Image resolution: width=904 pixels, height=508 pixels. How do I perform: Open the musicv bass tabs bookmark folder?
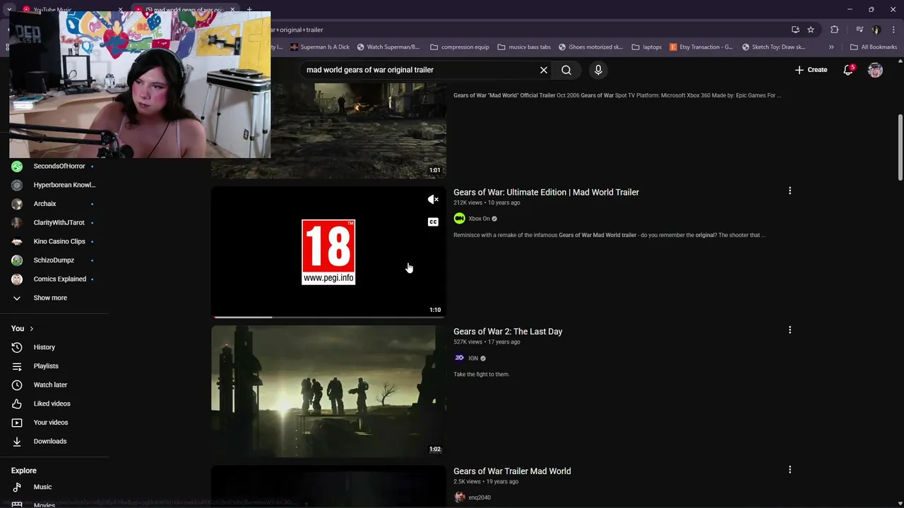click(x=524, y=47)
